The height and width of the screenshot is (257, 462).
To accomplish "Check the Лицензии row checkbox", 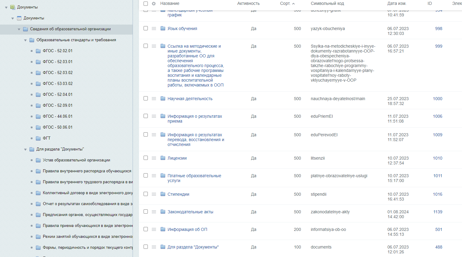I will [146, 158].
